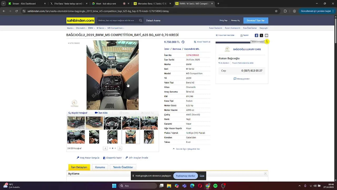The width and height of the screenshot is (337, 190).
Task: Click Ekspertiz Yaptır
Action: tap(112, 158)
